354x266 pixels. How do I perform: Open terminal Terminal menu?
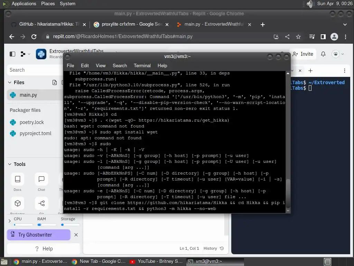point(142,65)
